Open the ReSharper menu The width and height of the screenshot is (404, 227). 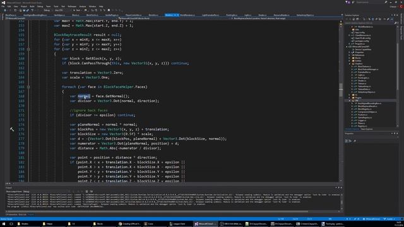point(72,6)
